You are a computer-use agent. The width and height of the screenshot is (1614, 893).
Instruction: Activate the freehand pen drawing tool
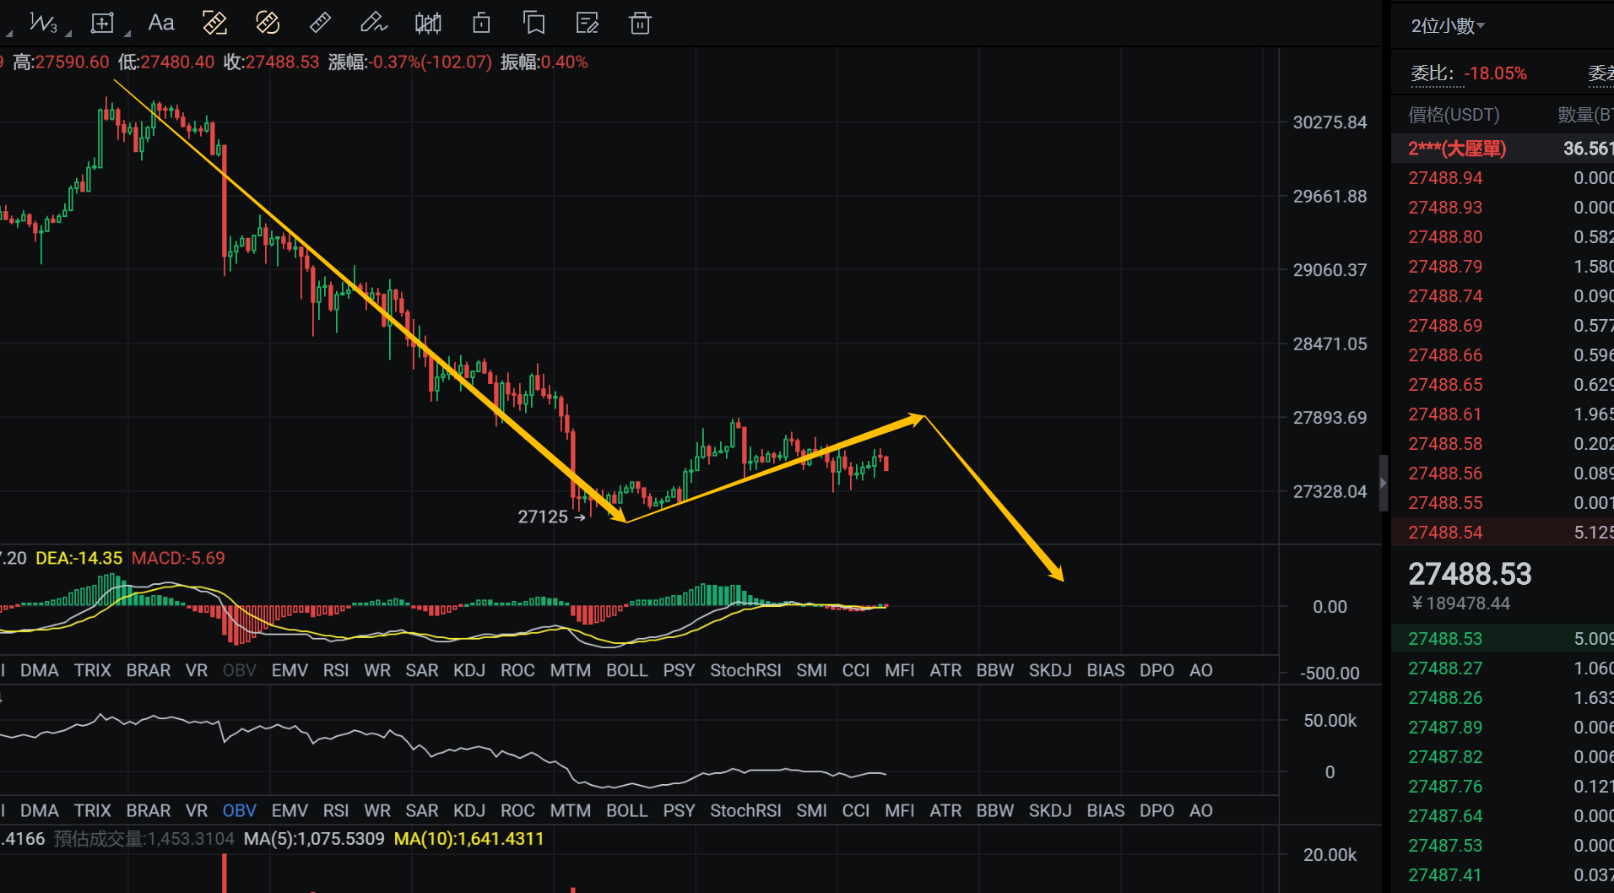pos(372,23)
